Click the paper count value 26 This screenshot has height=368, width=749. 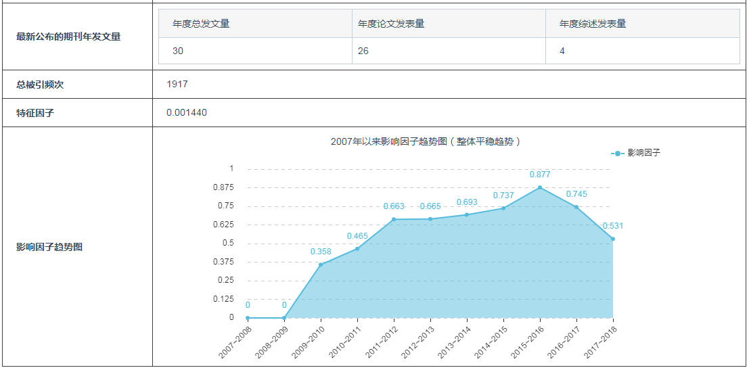363,51
